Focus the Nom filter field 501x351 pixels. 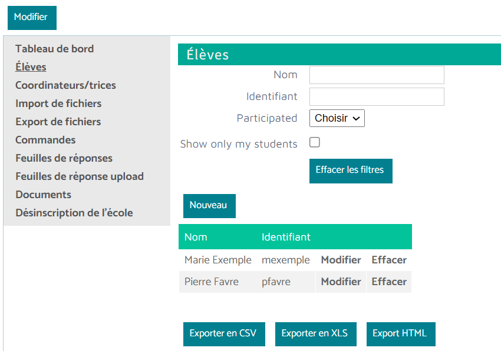[377, 75]
